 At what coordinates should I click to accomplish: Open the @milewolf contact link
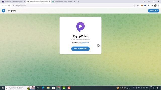point(85,43)
